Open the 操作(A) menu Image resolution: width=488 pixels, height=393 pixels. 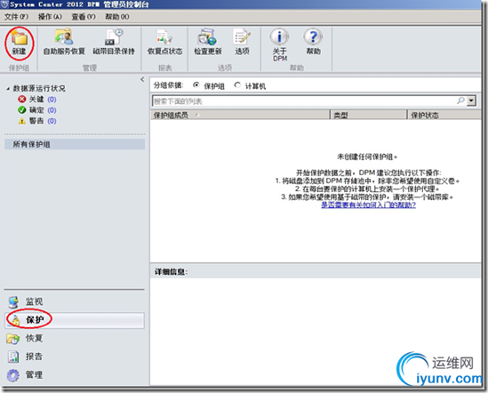click(x=50, y=17)
